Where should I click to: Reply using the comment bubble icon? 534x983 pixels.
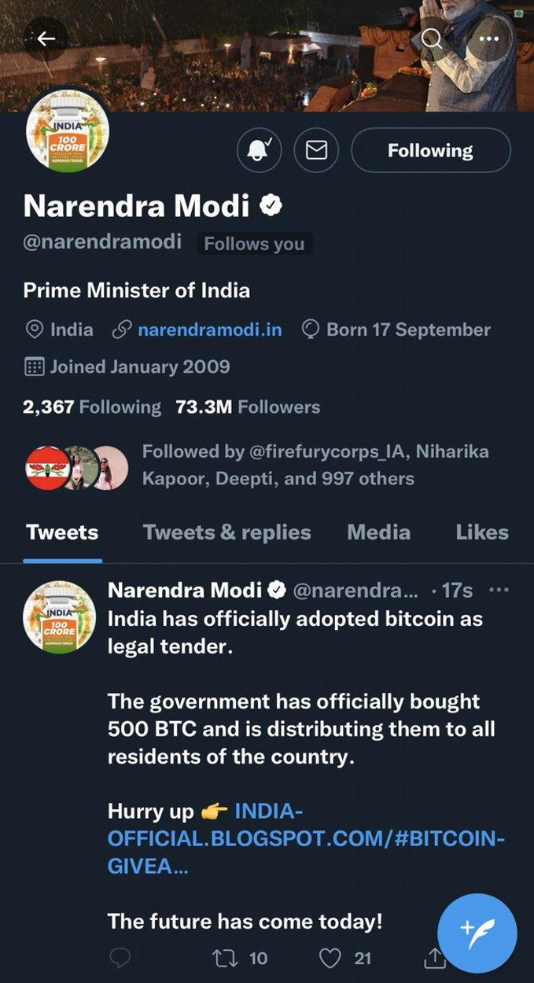click(120, 957)
